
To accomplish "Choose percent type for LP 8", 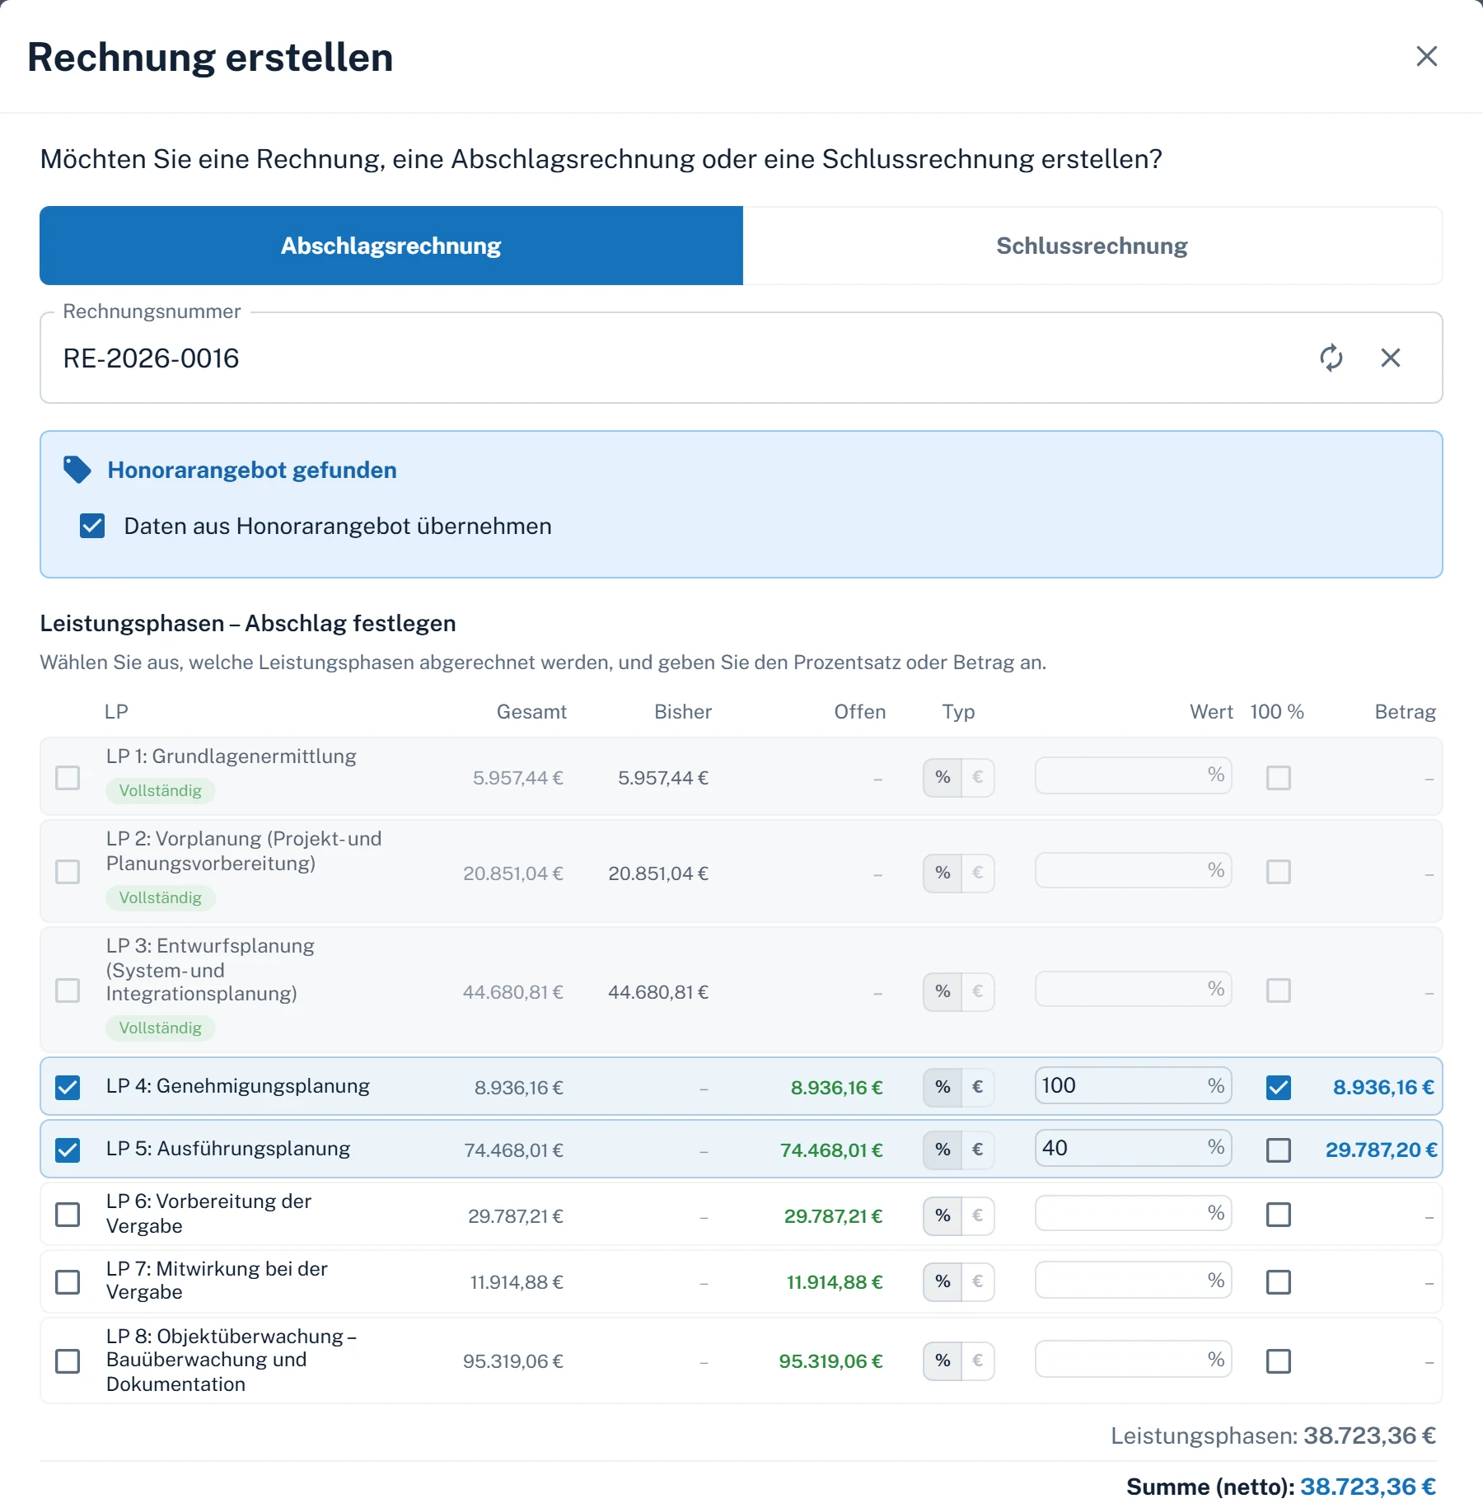I will [943, 1360].
